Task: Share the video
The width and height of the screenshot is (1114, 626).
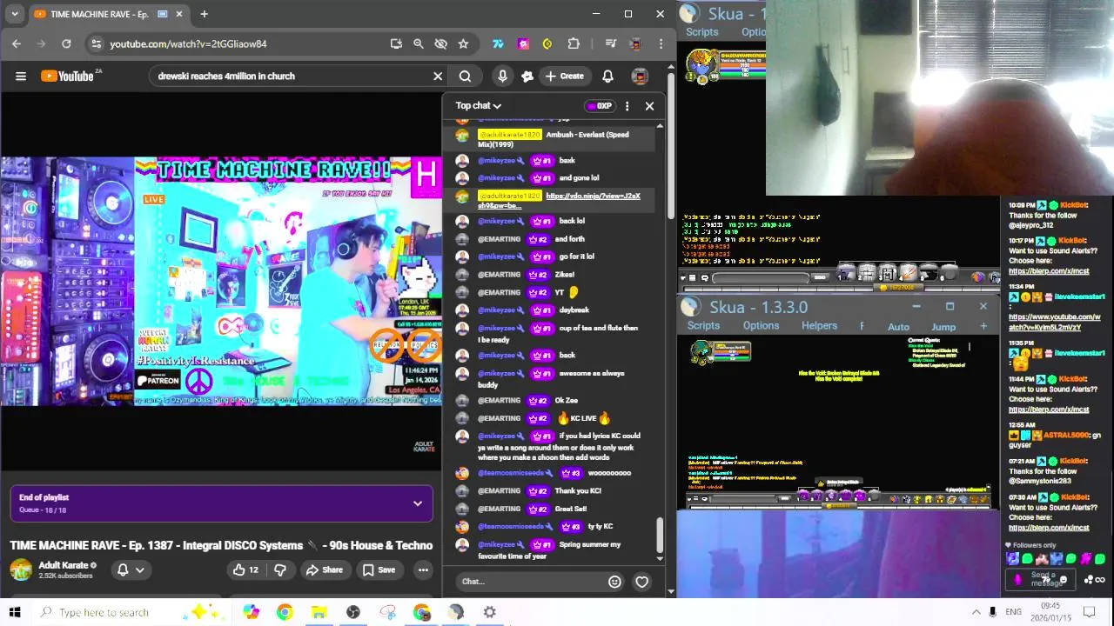Action: click(x=324, y=570)
